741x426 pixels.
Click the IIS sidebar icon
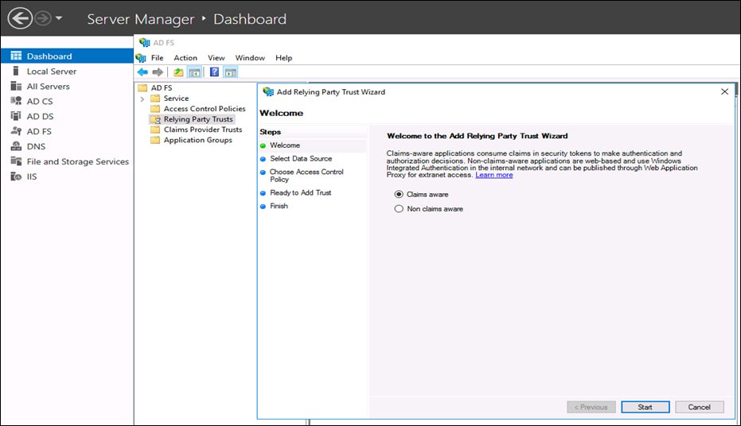(16, 176)
